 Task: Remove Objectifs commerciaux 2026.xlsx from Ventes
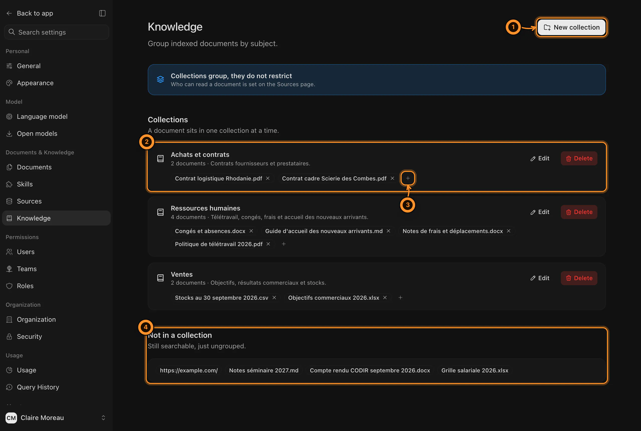click(385, 298)
